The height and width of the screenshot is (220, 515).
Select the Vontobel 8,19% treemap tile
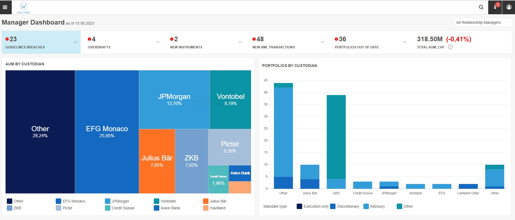[x=231, y=99]
